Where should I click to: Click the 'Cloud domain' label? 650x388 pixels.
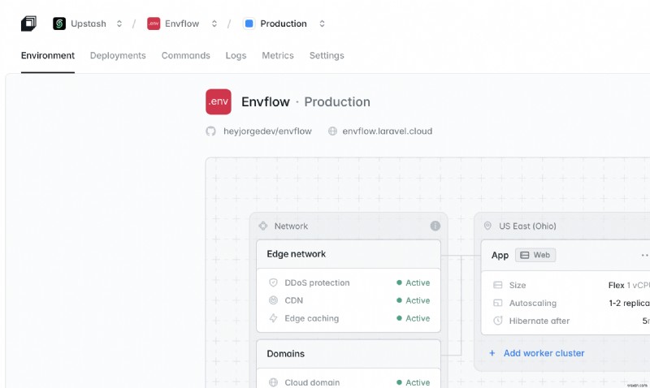click(312, 382)
